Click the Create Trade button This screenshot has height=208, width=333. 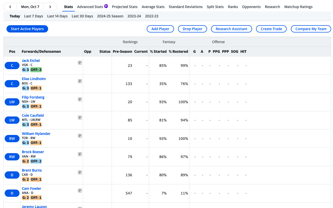[271, 29]
